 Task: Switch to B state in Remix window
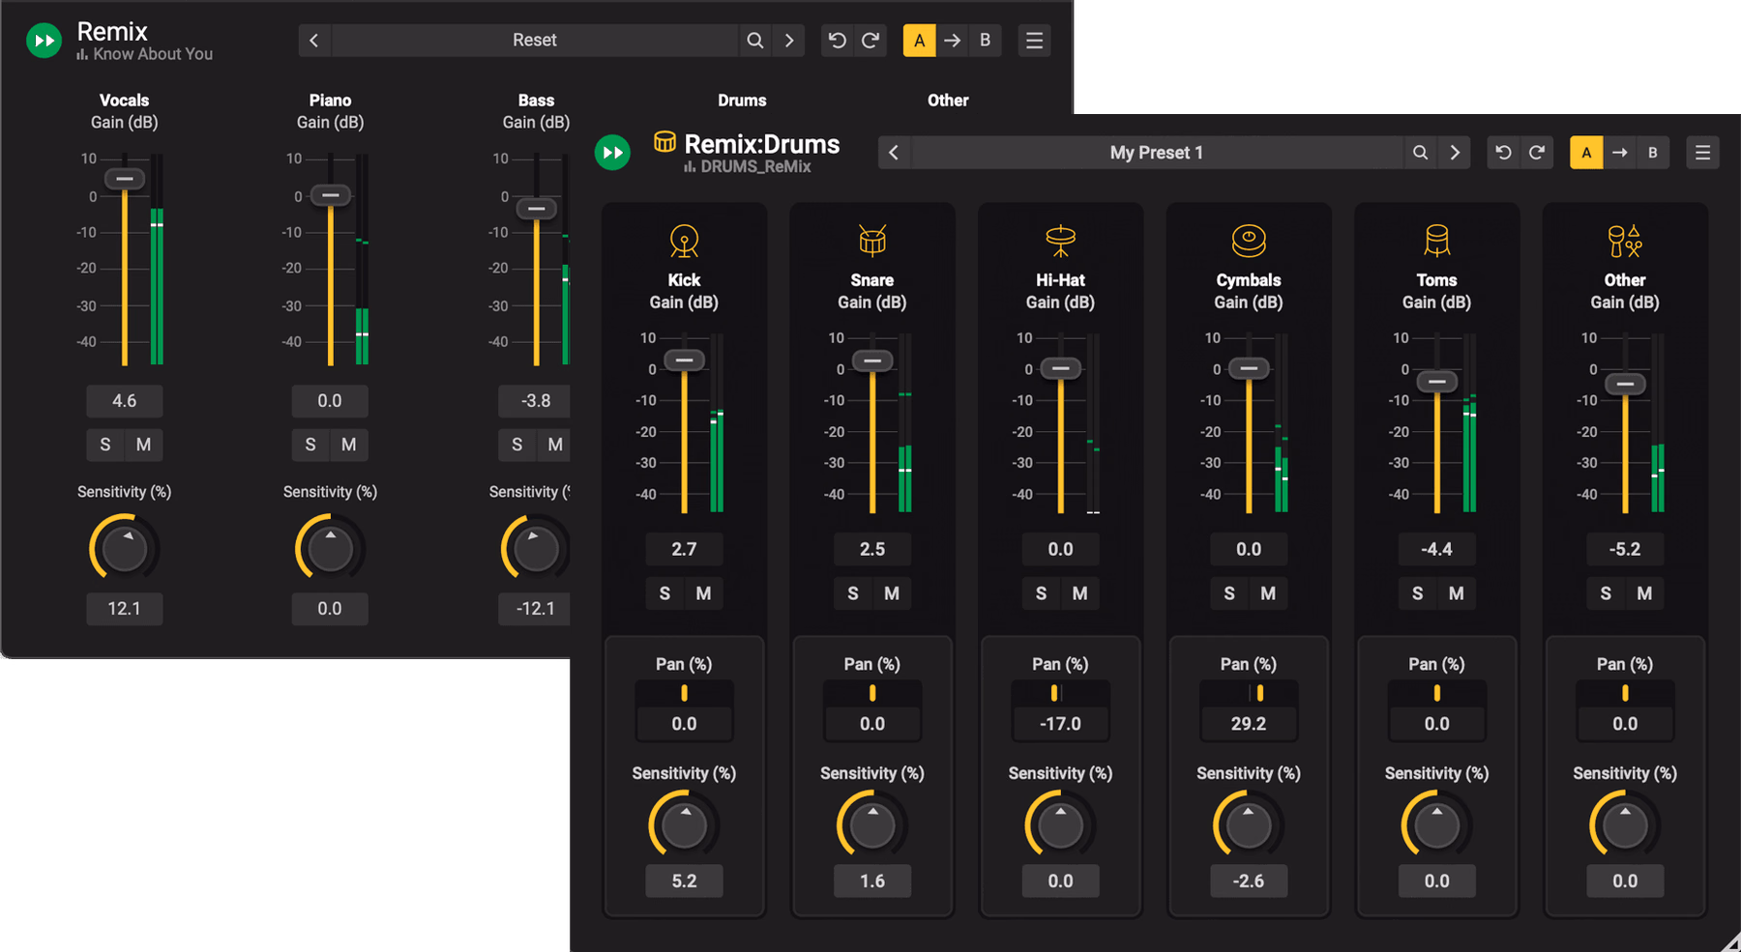point(986,41)
